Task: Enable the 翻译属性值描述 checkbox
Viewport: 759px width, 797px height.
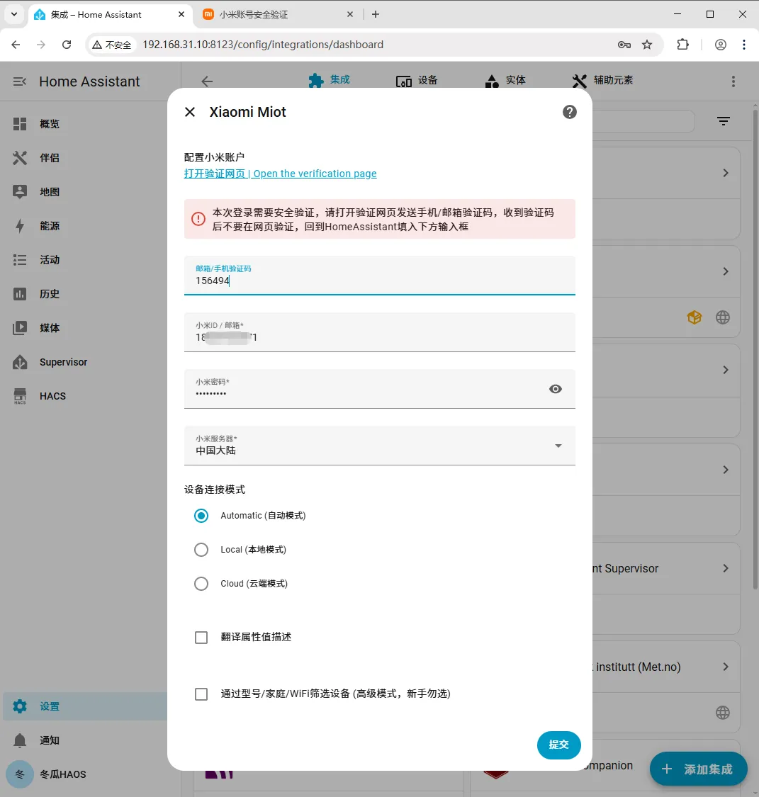Action: 201,638
